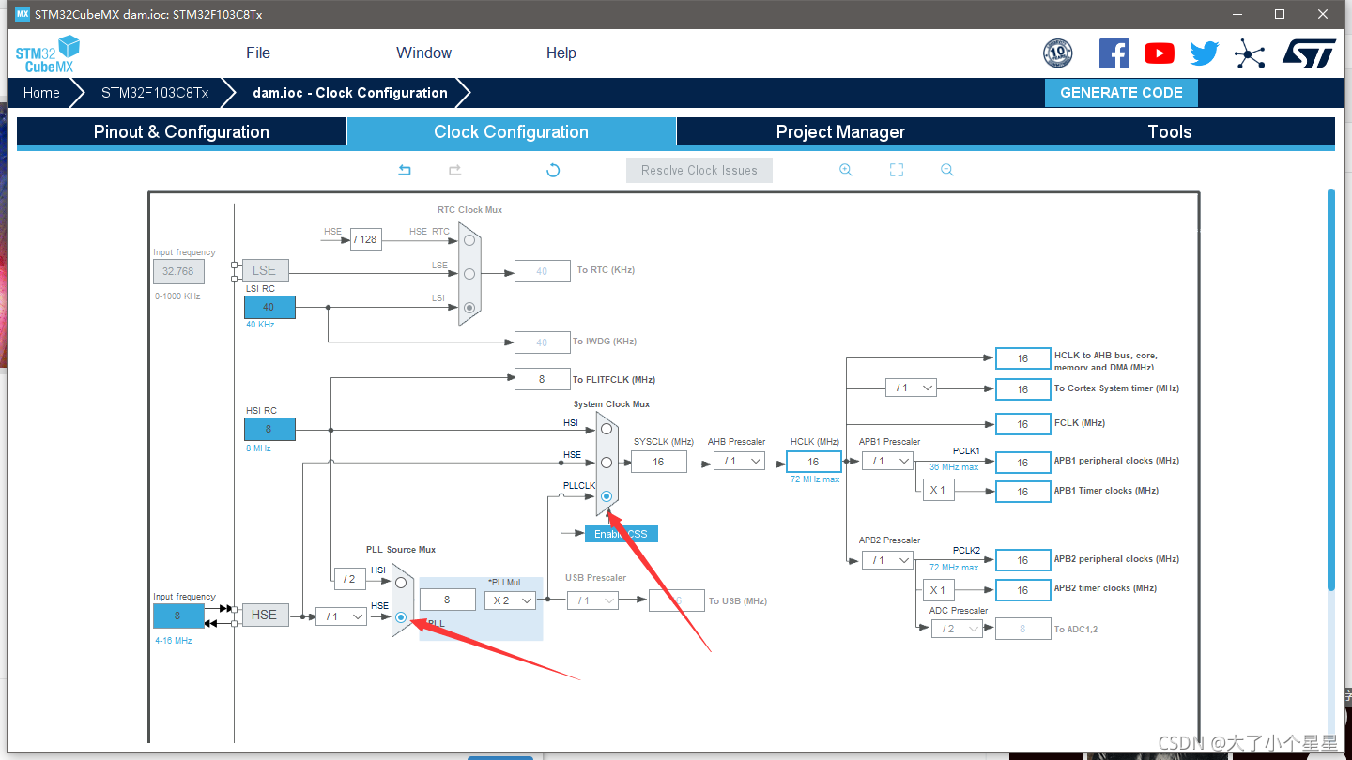Click the redo arrow icon
Screen dimensions: 1352x760
click(x=454, y=170)
